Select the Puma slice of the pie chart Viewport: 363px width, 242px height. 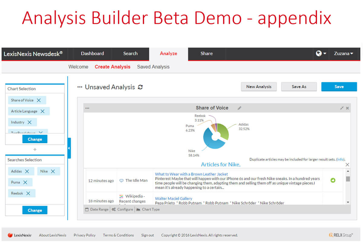tap(213, 127)
